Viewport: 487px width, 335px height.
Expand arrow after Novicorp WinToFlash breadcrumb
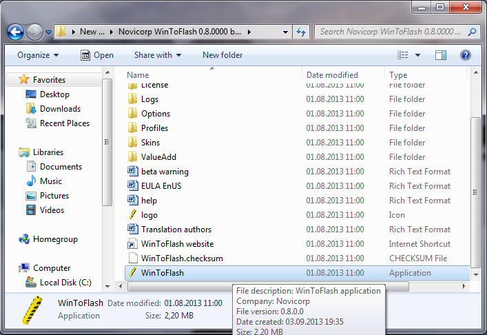(249, 32)
